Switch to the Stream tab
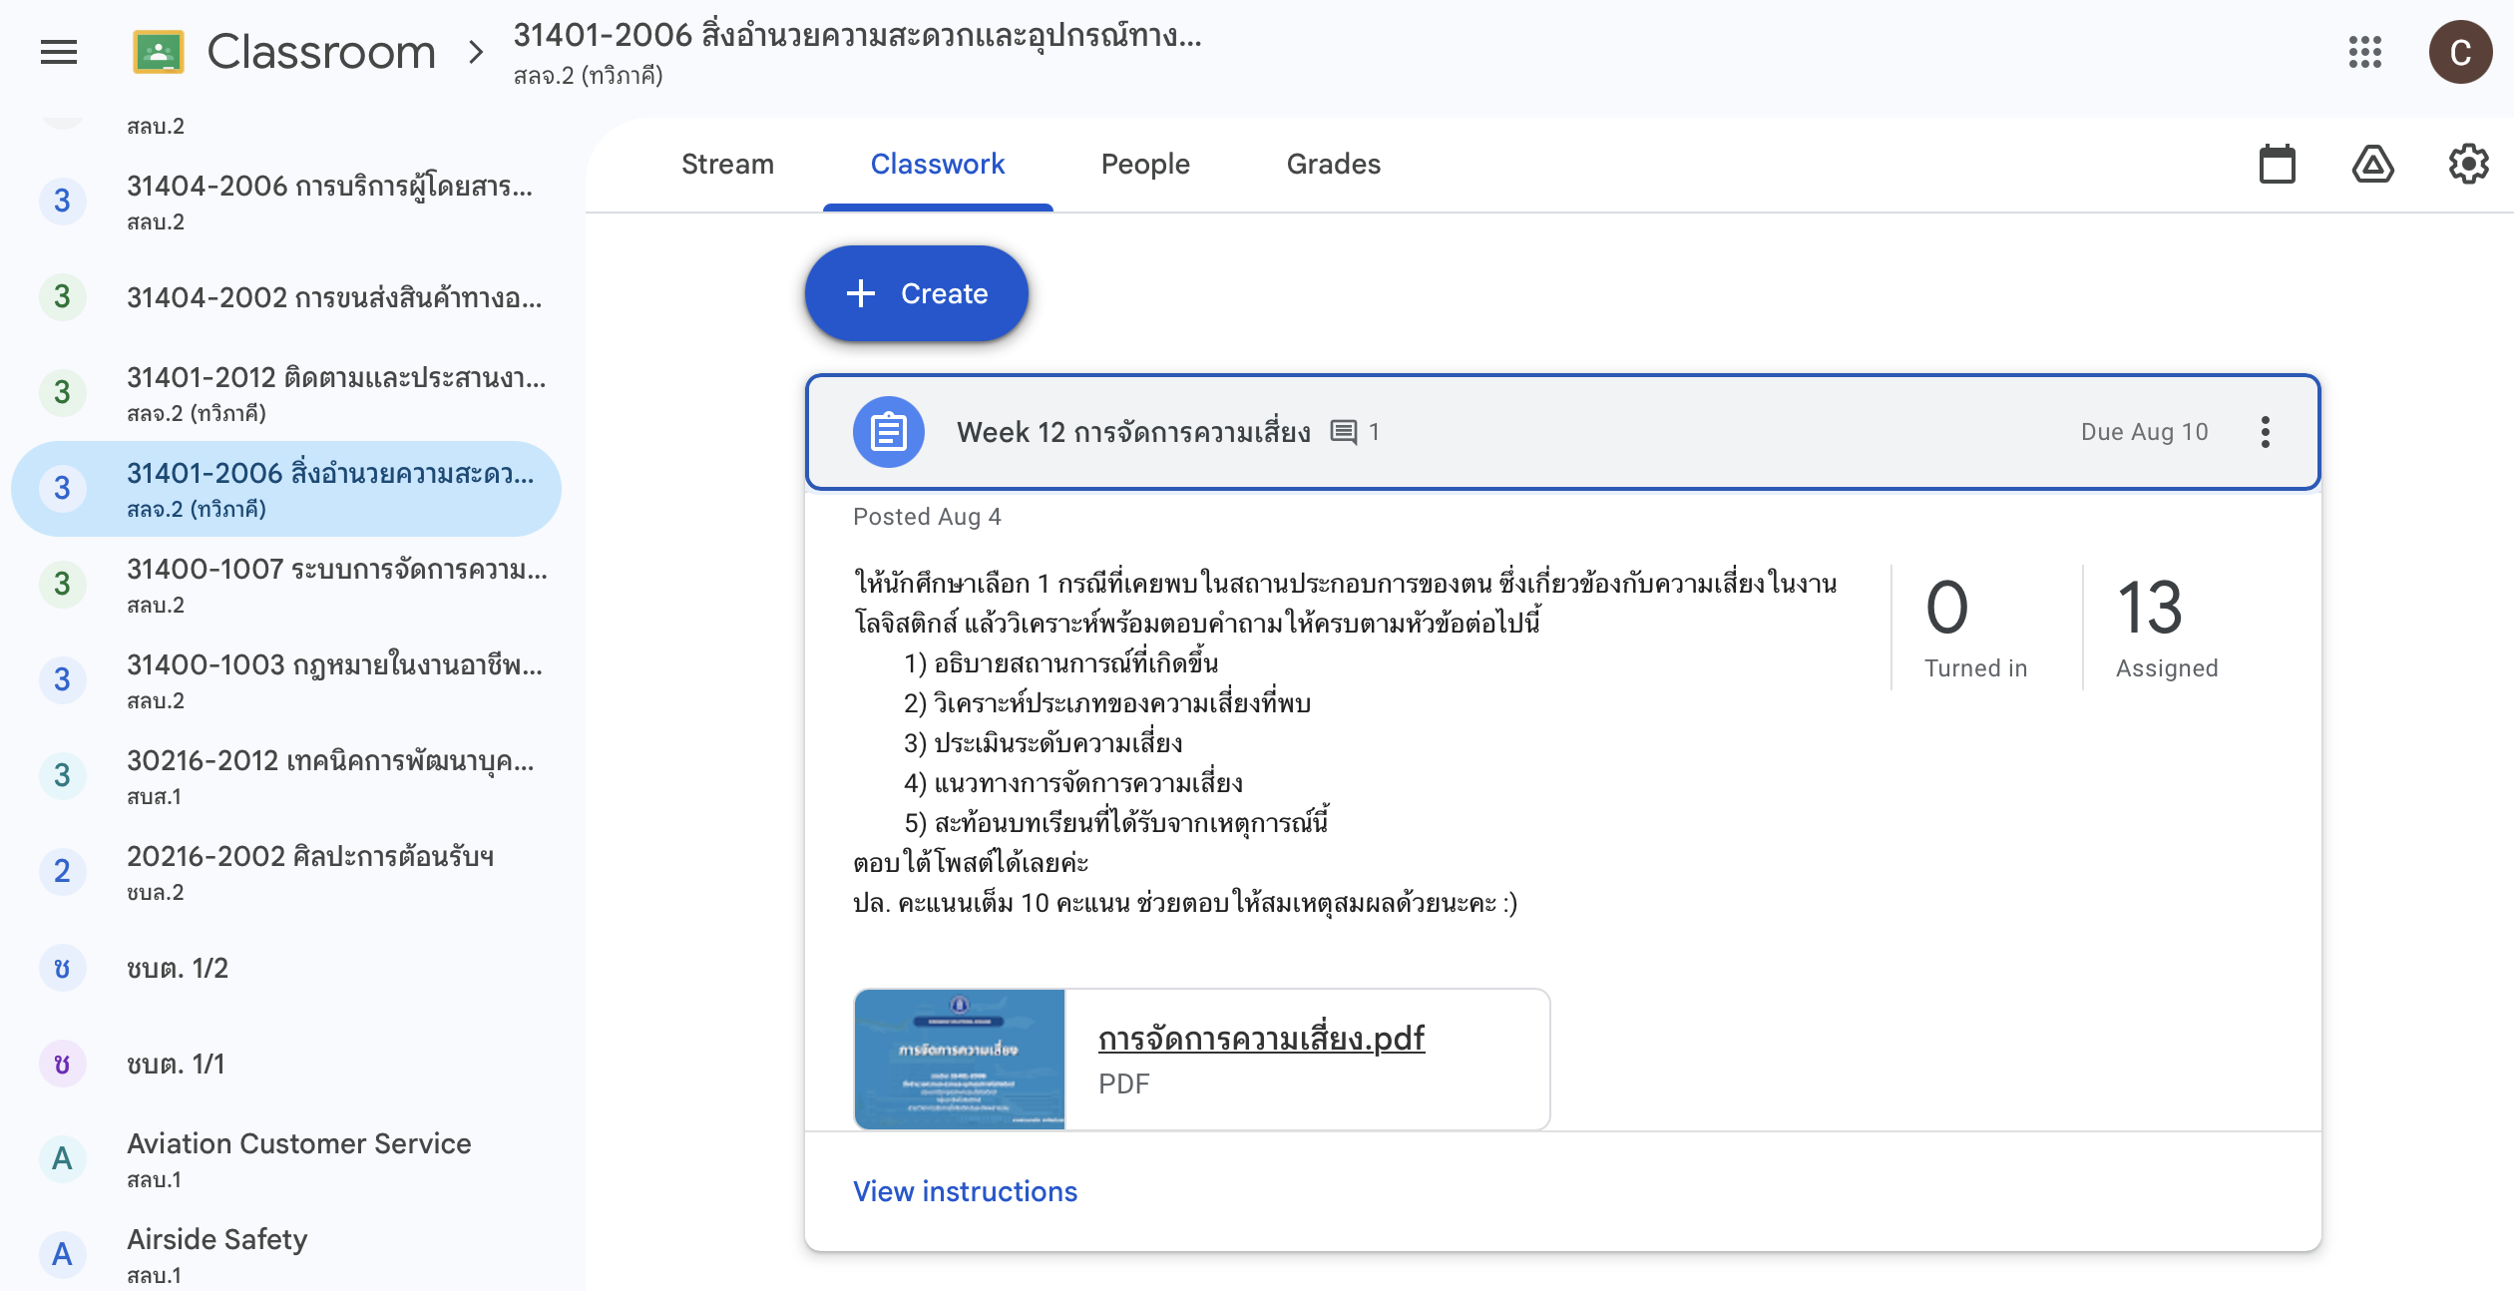 click(x=727, y=164)
